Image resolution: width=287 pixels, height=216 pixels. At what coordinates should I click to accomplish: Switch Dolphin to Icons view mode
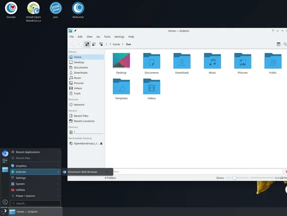(87, 44)
